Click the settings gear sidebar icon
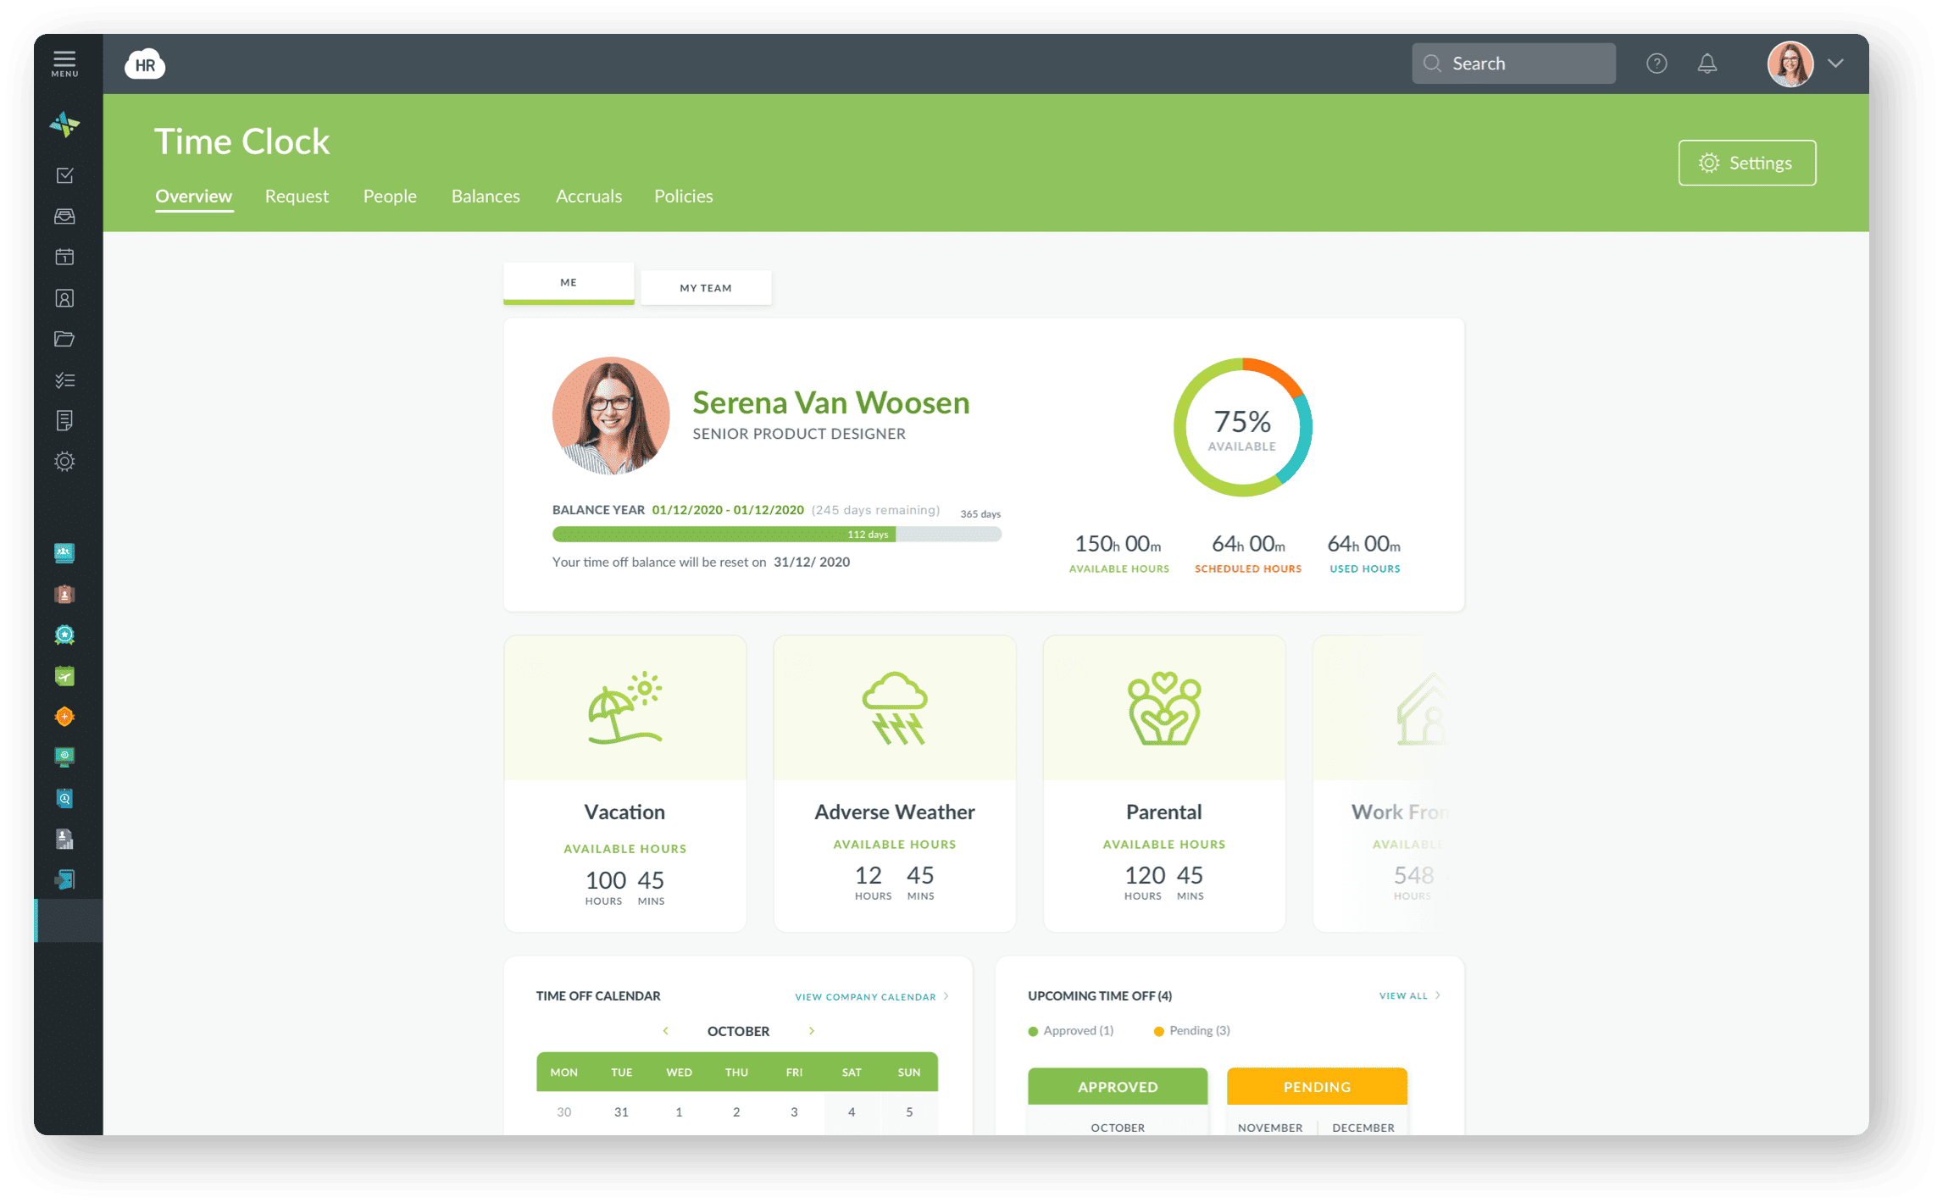Screen dimensions: 1937x1203 65,462
